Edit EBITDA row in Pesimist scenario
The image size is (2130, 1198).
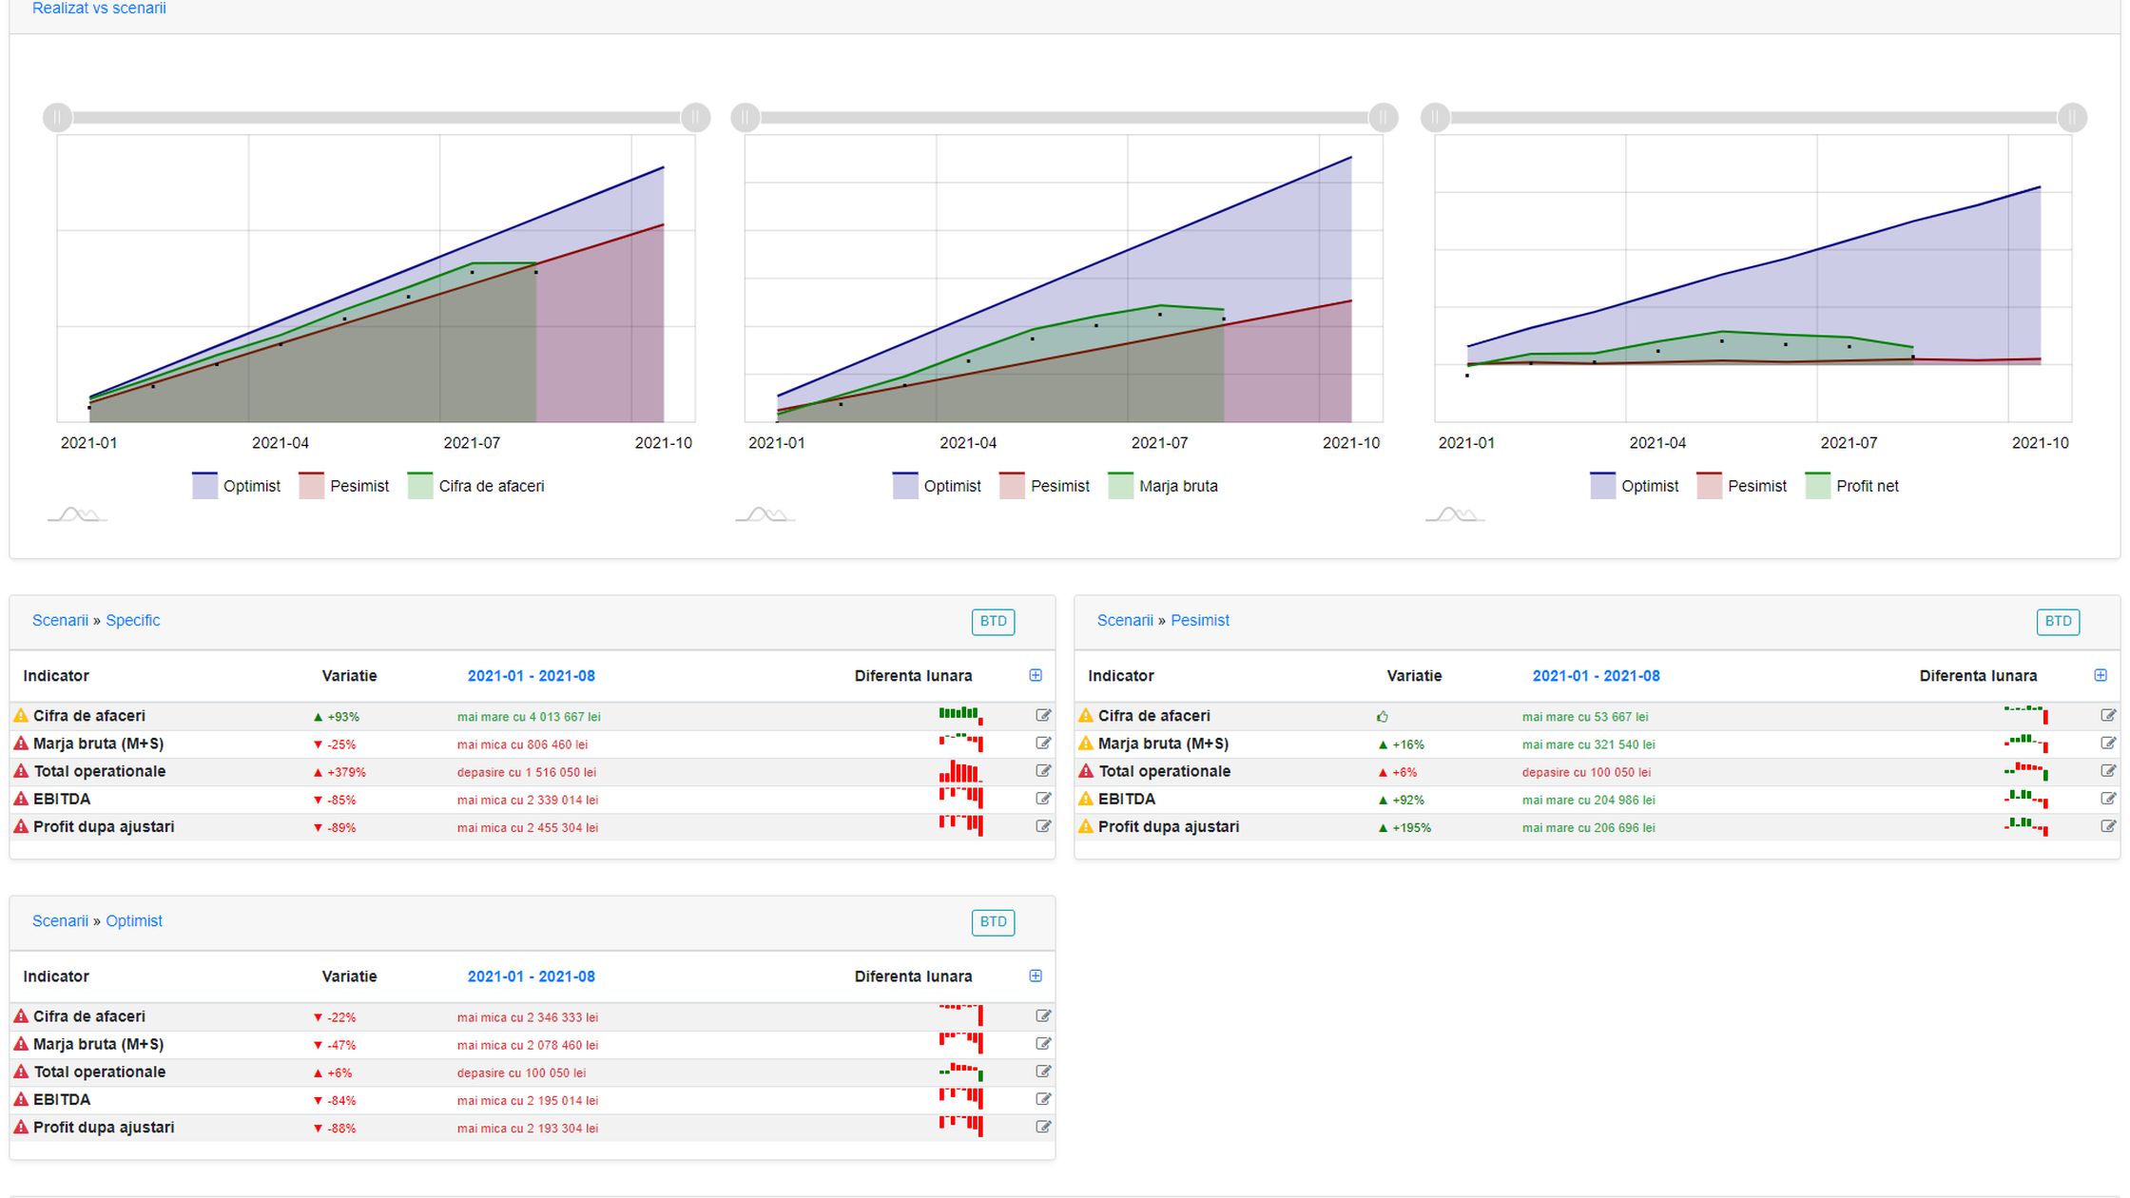[2108, 798]
